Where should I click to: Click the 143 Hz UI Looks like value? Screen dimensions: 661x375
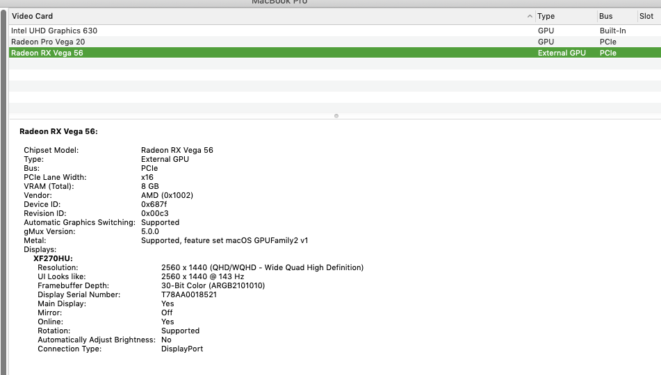click(x=203, y=277)
